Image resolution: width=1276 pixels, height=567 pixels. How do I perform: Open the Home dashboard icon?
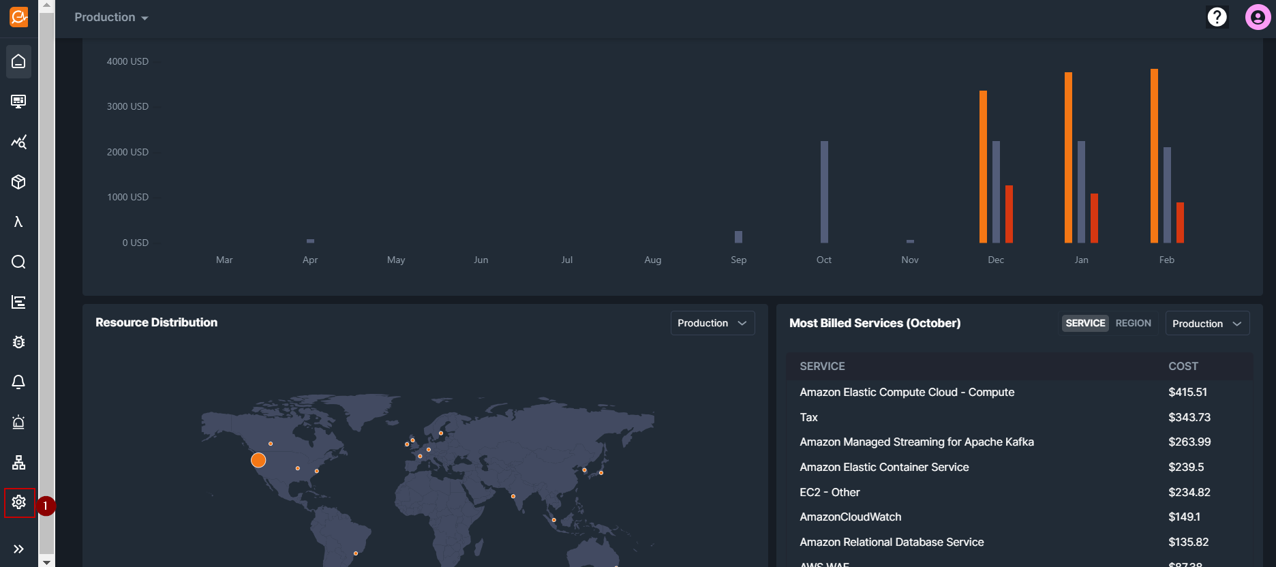(x=18, y=61)
